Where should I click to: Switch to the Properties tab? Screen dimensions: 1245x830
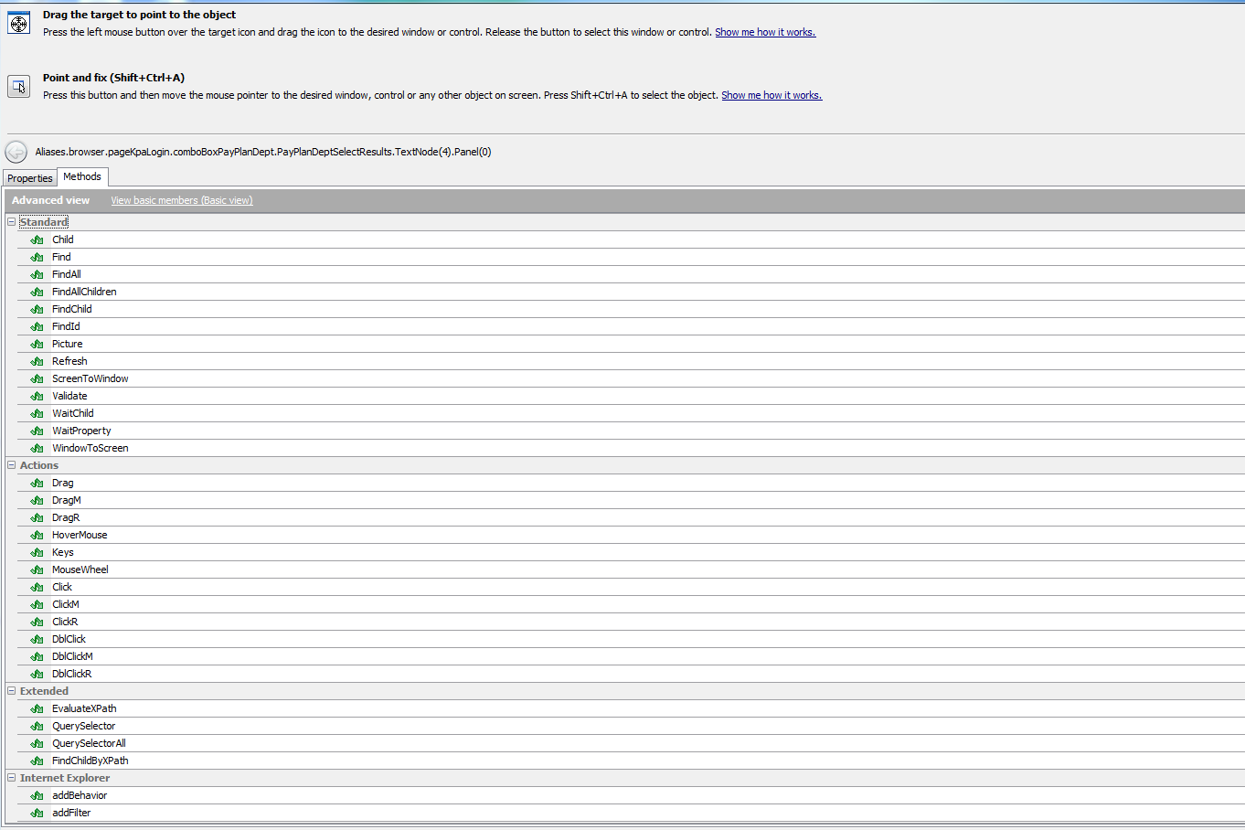click(30, 178)
